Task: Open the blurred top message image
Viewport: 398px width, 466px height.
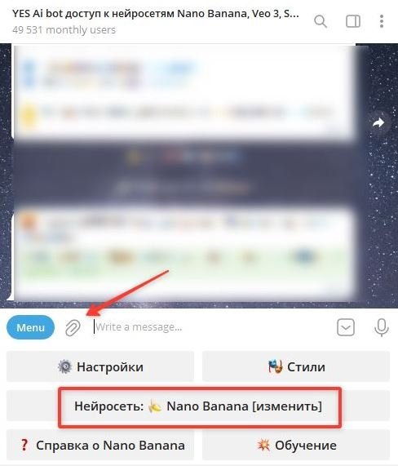Action: [184, 91]
